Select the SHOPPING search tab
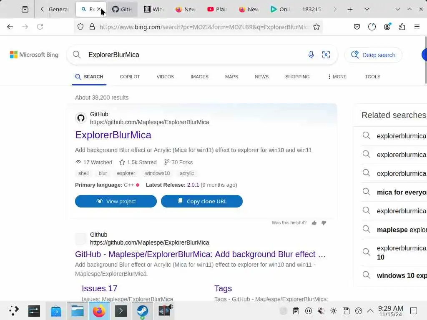This screenshot has width=427, height=320. point(297,77)
